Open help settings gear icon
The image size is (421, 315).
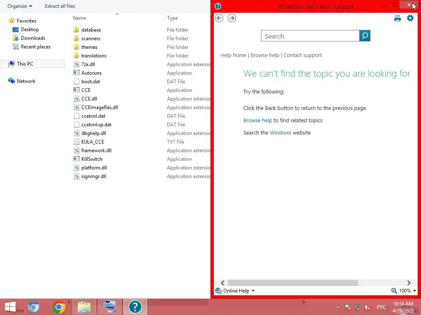click(410, 18)
